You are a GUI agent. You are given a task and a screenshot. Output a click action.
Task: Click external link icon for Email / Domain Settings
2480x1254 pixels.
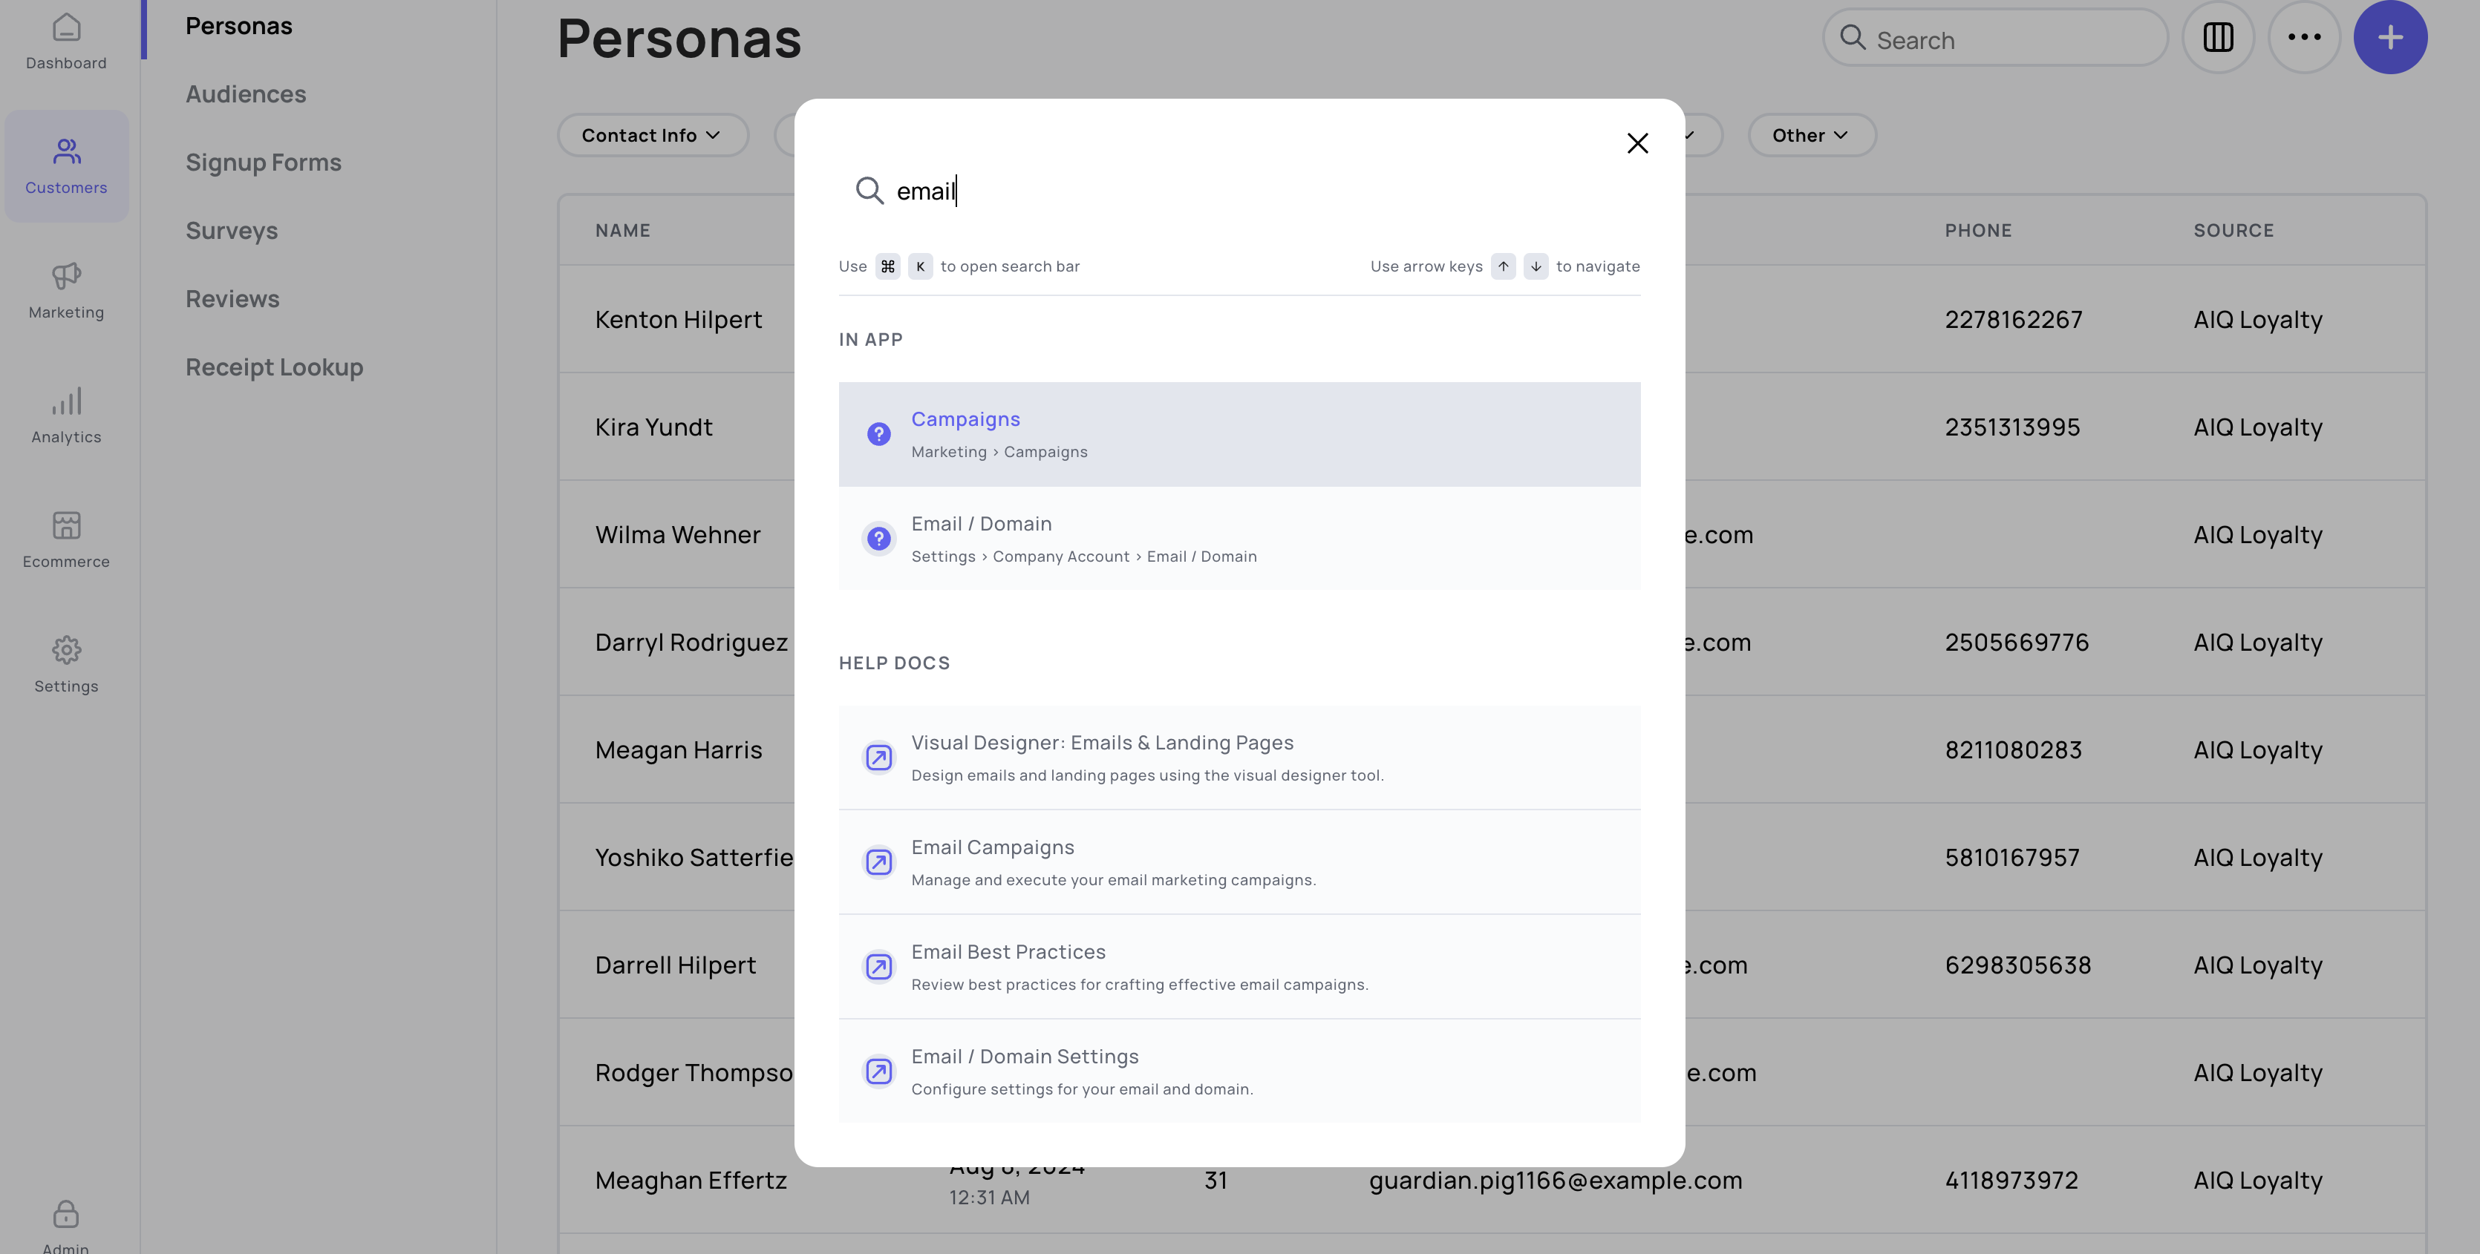[878, 1071]
